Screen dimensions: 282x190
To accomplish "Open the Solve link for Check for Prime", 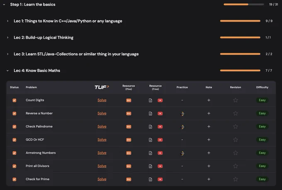I will click(x=102, y=179).
